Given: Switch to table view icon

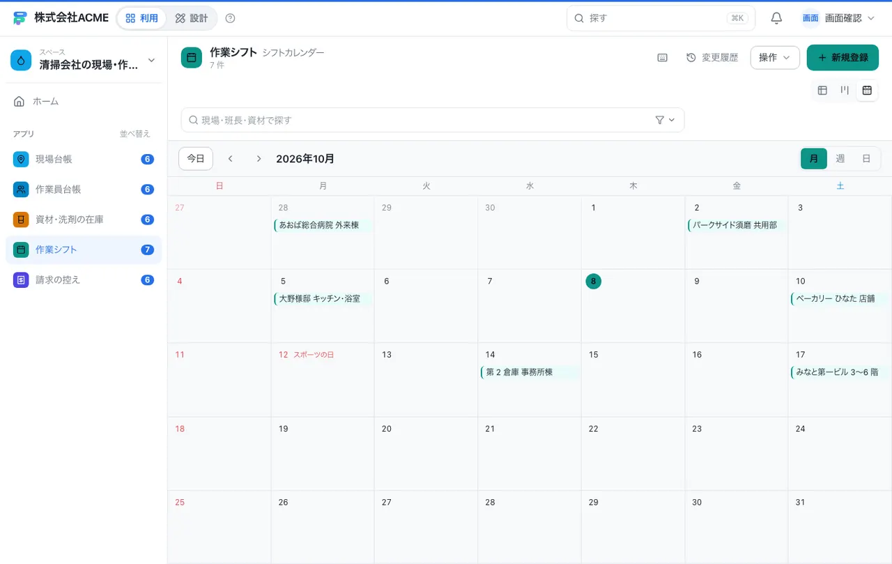Looking at the screenshot, I should click(822, 90).
